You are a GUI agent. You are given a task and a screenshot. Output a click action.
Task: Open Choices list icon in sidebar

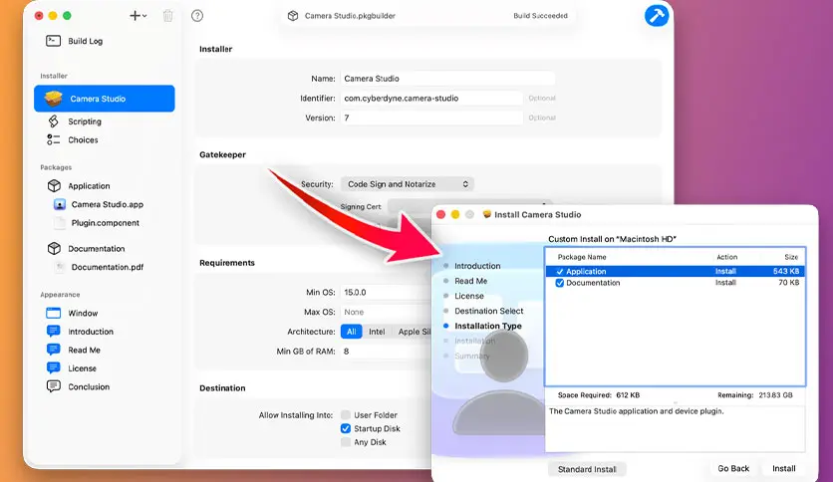[53, 139]
